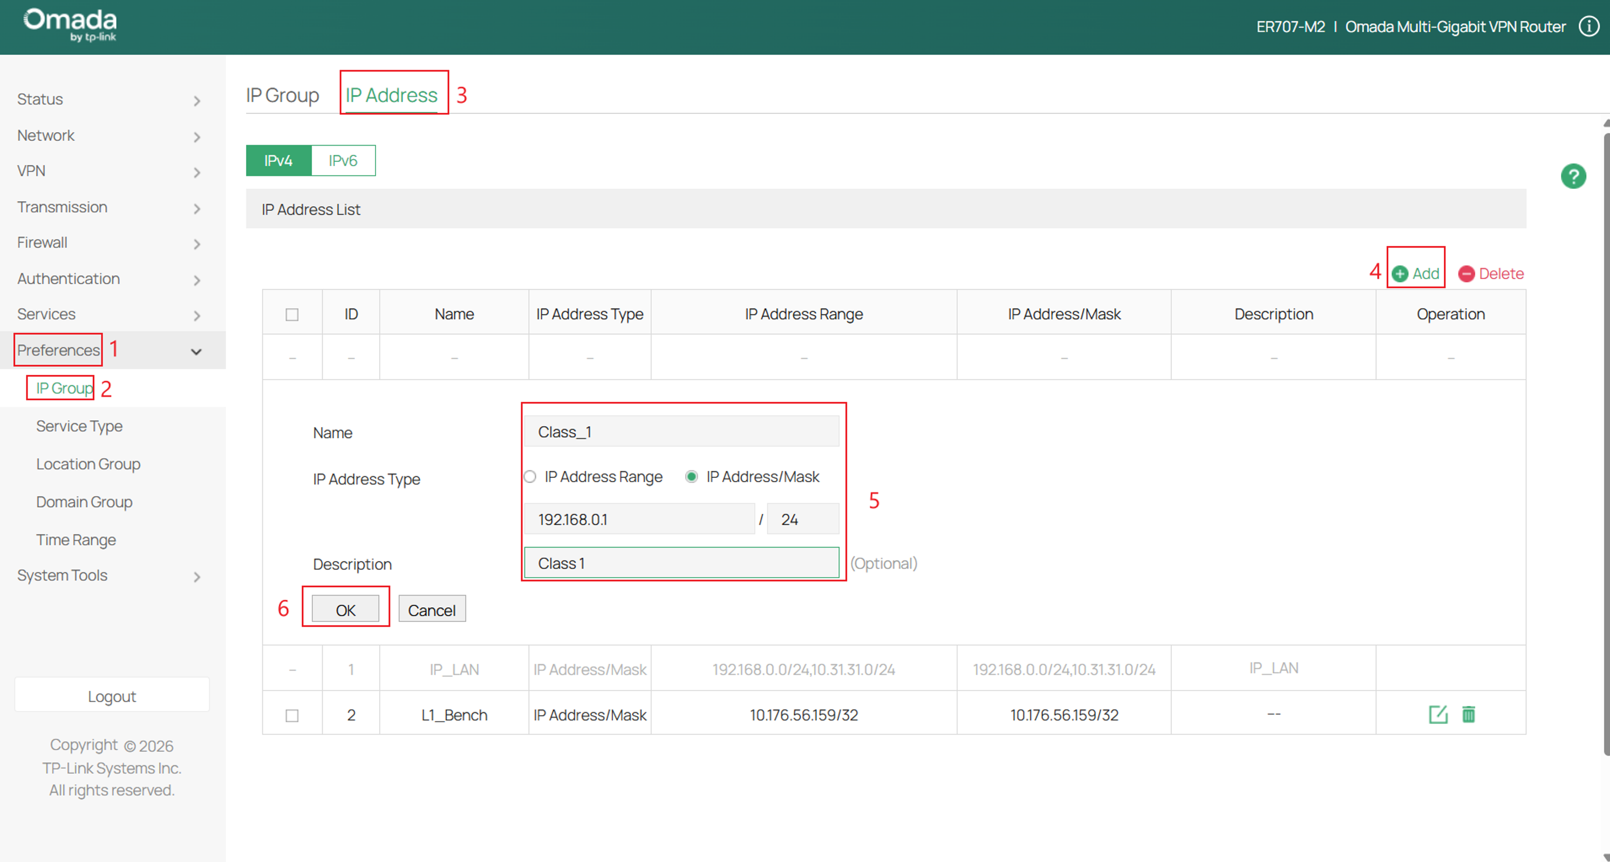
Task: Open the Domain Group sidebar item
Action: 84,502
